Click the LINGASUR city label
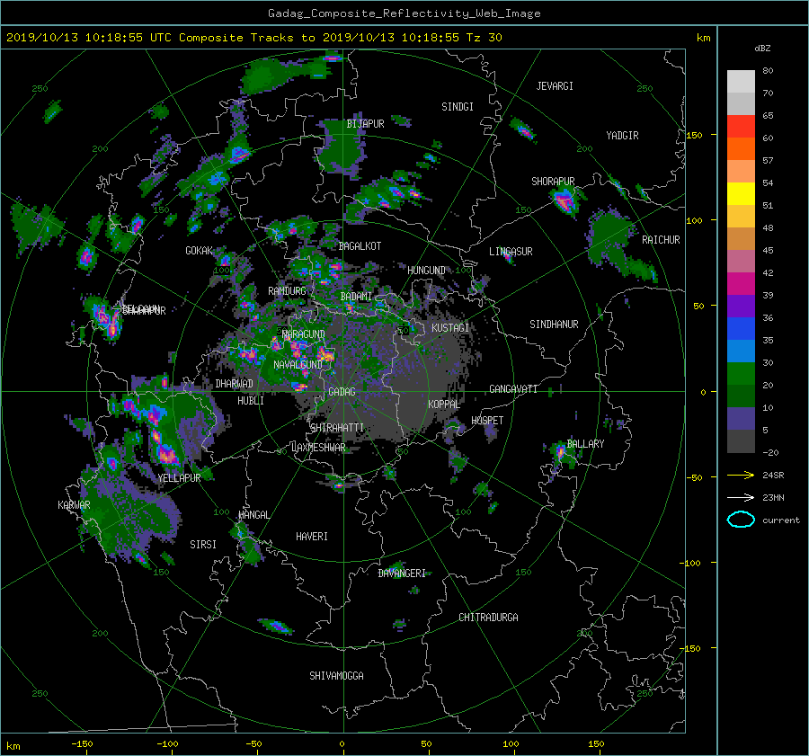 click(x=511, y=252)
